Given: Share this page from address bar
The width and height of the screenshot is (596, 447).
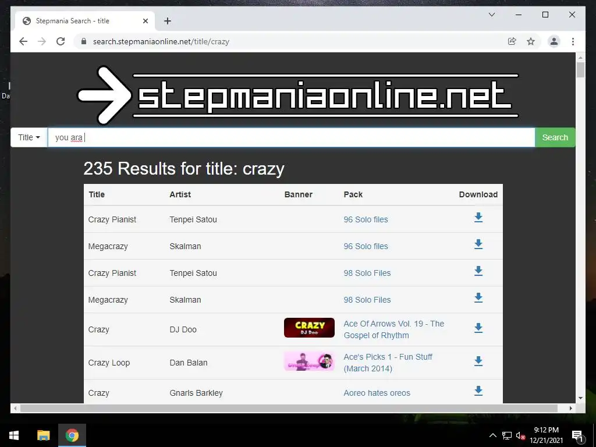Looking at the screenshot, I should coord(512,41).
